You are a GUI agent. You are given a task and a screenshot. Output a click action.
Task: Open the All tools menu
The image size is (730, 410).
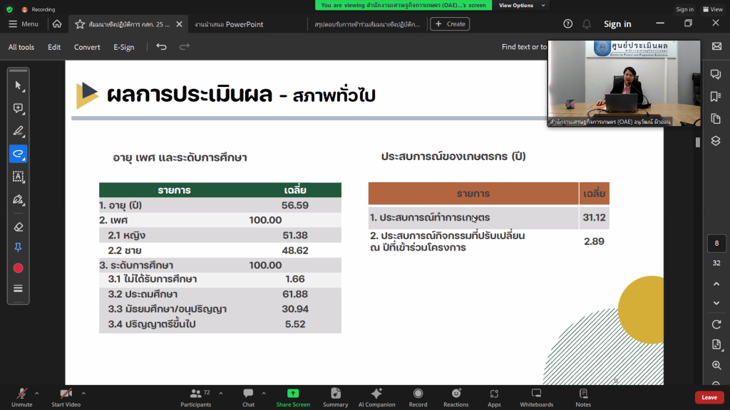point(21,47)
